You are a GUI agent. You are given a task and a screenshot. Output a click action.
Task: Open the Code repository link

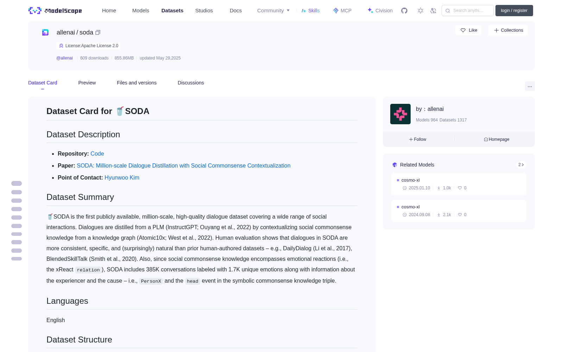coord(97,153)
